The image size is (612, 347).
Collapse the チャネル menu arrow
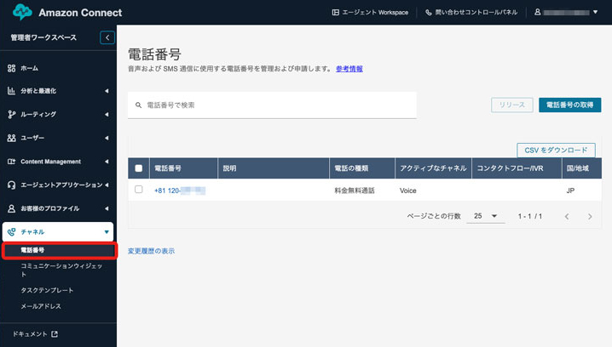pos(107,231)
